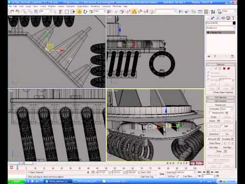Select the Select and Rotate tool
This screenshot has height=184, width=245.
click(x=85, y=12)
